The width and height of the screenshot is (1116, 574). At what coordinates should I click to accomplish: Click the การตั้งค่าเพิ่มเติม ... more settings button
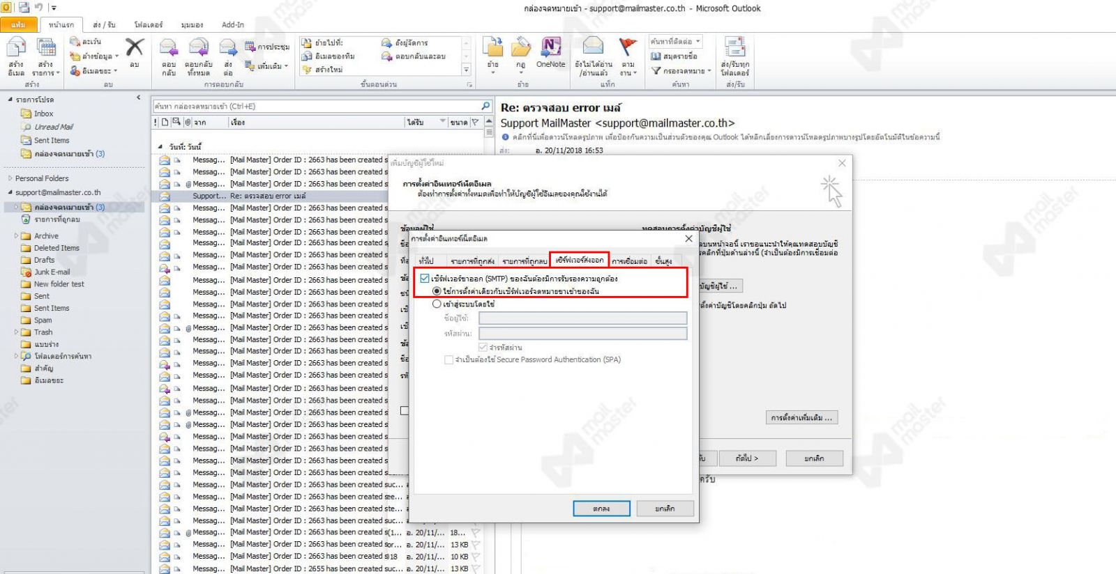(801, 418)
